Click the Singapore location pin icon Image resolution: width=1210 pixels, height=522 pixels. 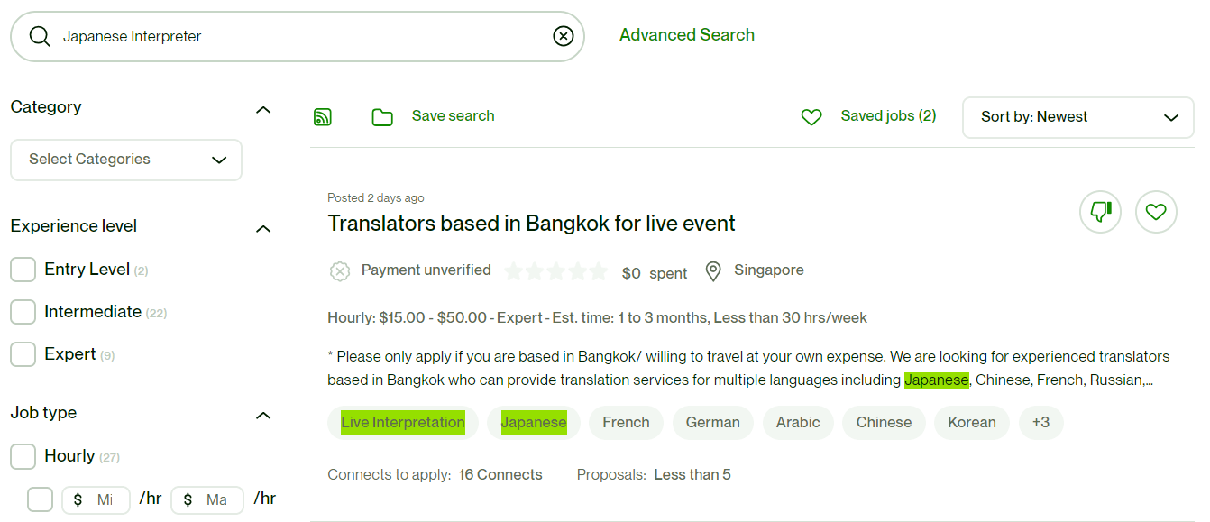(713, 271)
